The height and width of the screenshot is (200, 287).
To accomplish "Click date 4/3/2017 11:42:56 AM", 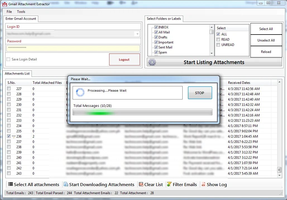I will (244, 89).
